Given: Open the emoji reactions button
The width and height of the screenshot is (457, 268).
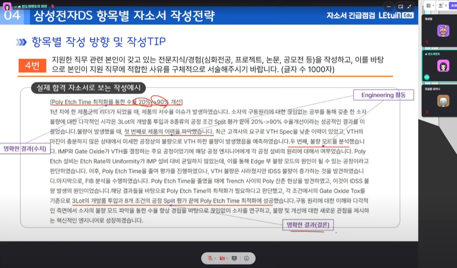Looking at the screenshot, I should (x=246, y=258).
